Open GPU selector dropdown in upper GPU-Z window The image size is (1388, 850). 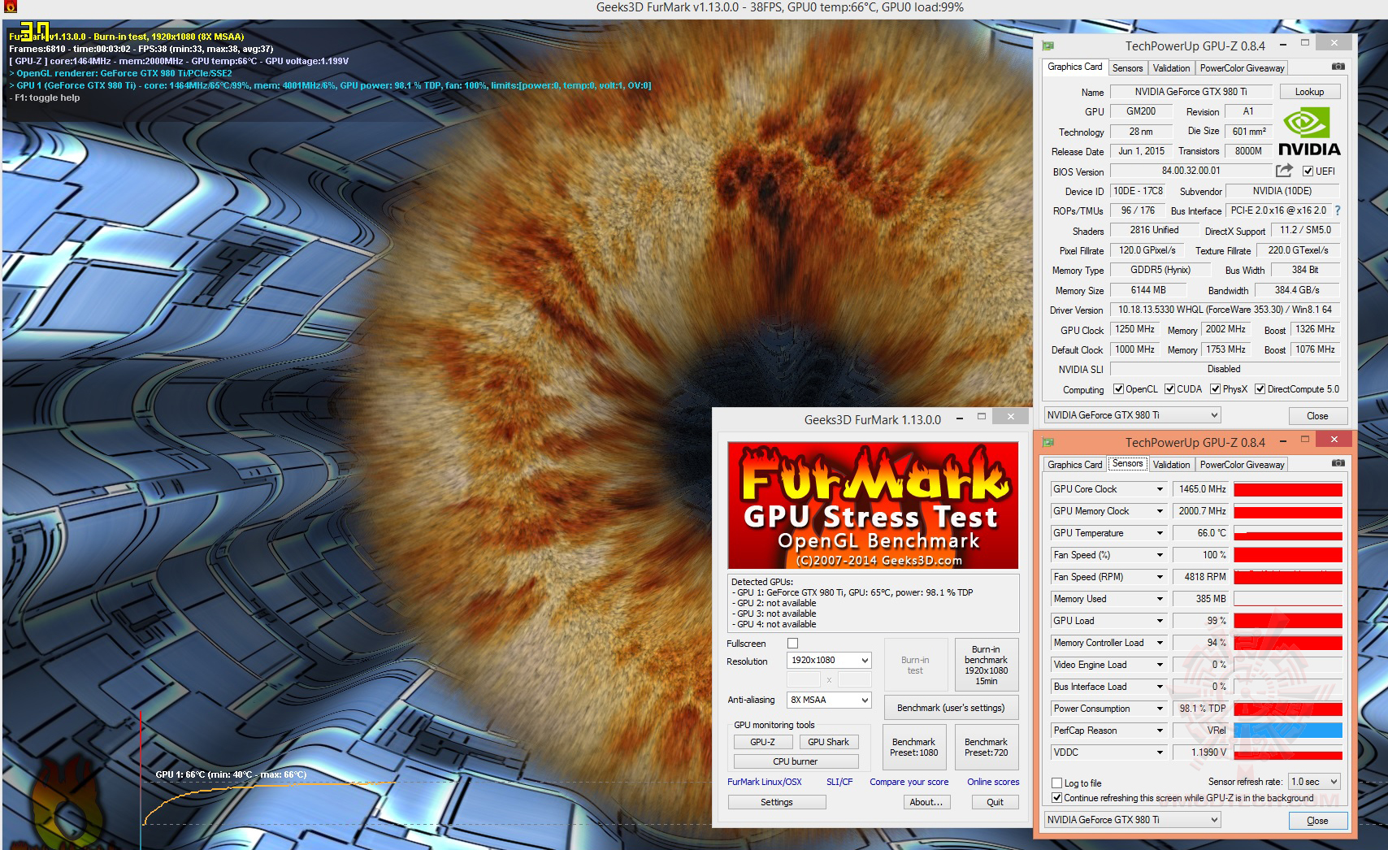pyautogui.click(x=1132, y=415)
